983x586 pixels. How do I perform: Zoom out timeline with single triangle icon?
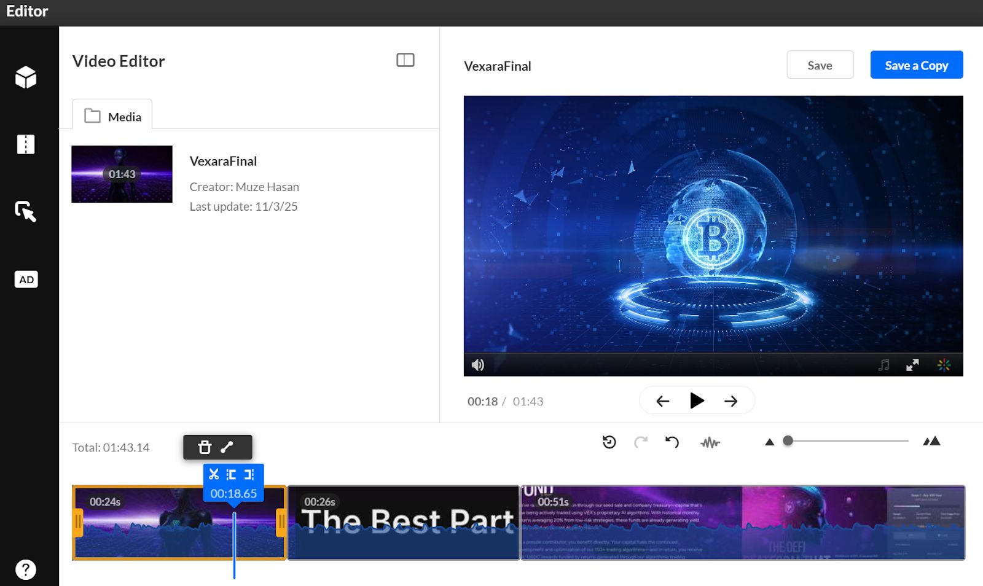[x=769, y=442]
